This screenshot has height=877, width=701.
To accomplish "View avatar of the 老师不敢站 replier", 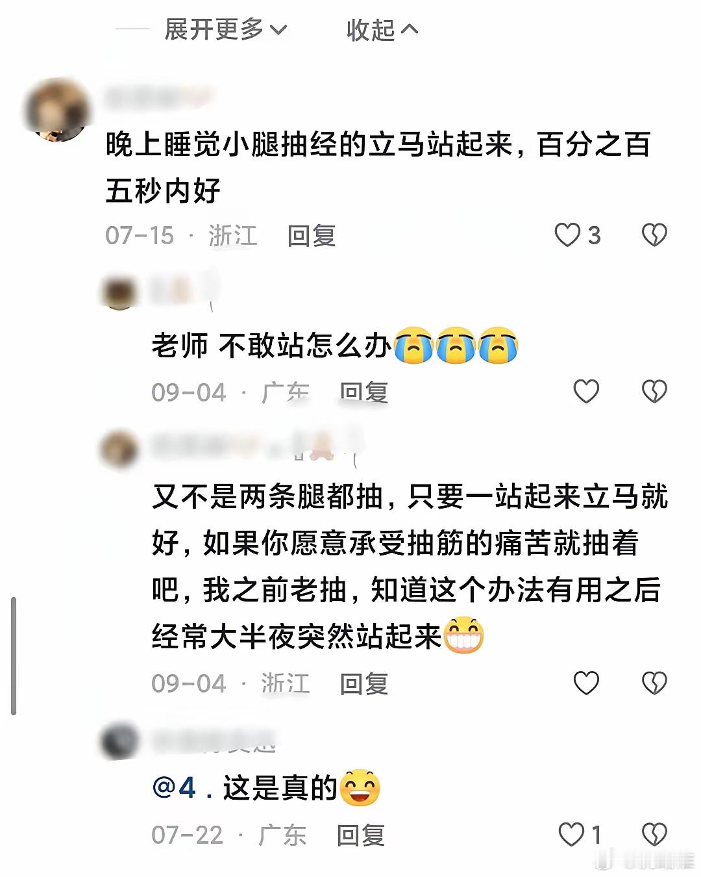I will [119, 292].
